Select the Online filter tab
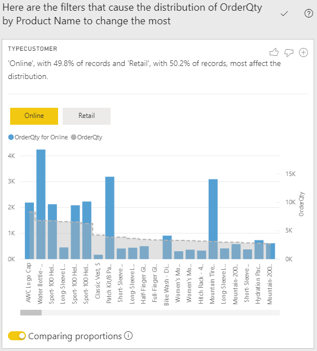317x351 pixels. (x=34, y=116)
